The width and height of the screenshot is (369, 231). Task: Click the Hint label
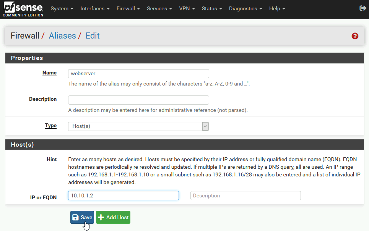(52, 159)
